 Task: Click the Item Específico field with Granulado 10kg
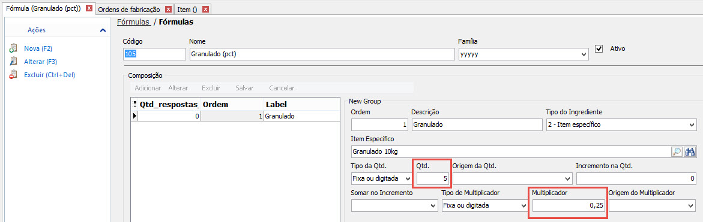tap(511, 151)
